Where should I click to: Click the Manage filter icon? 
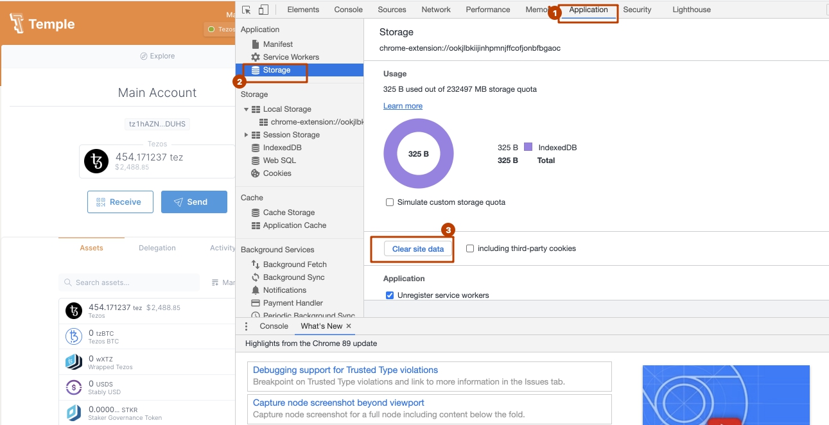pyautogui.click(x=215, y=282)
